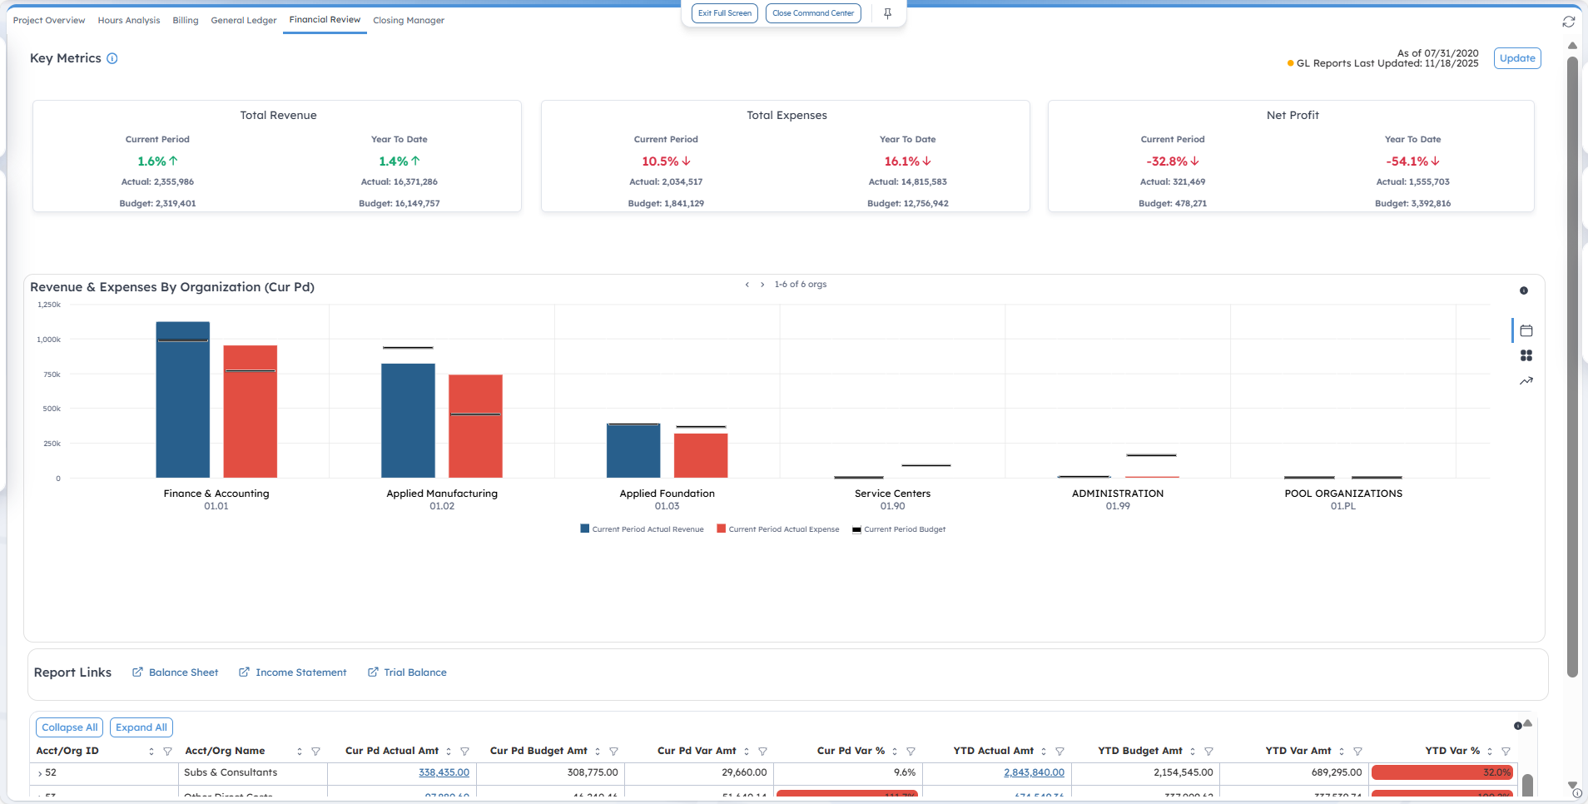This screenshot has width=1588, height=804.
Task: Switch chart to the grid view icon
Action: pos(1526,355)
